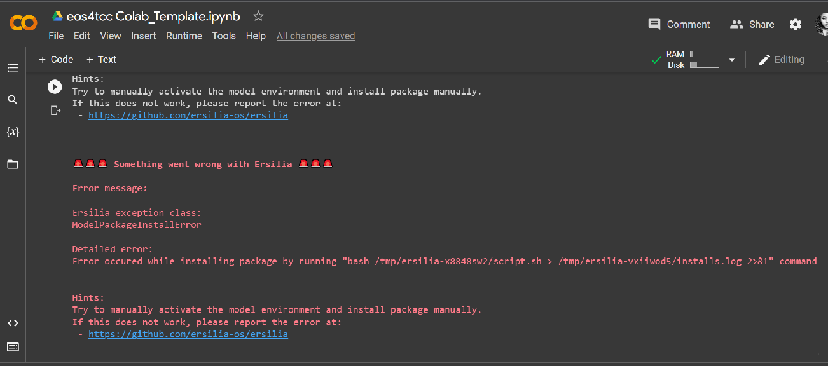Viewport: 828px width, 366px height.
Task: Open Colab settings gear
Action: click(x=795, y=24)
